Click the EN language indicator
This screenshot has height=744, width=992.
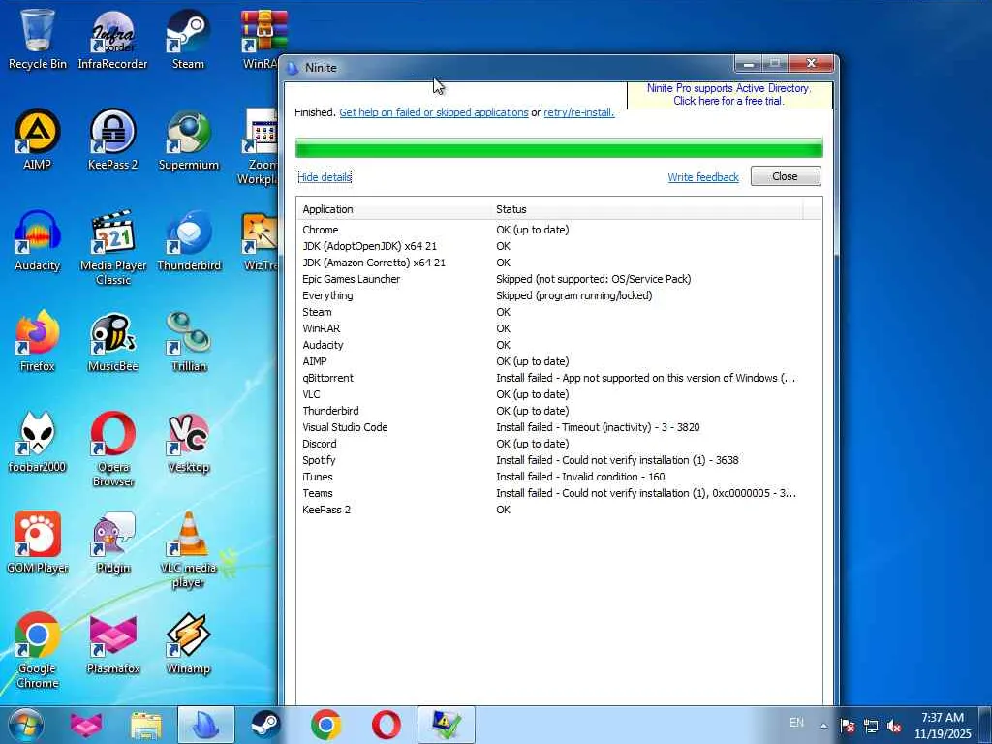pos(796,723)
